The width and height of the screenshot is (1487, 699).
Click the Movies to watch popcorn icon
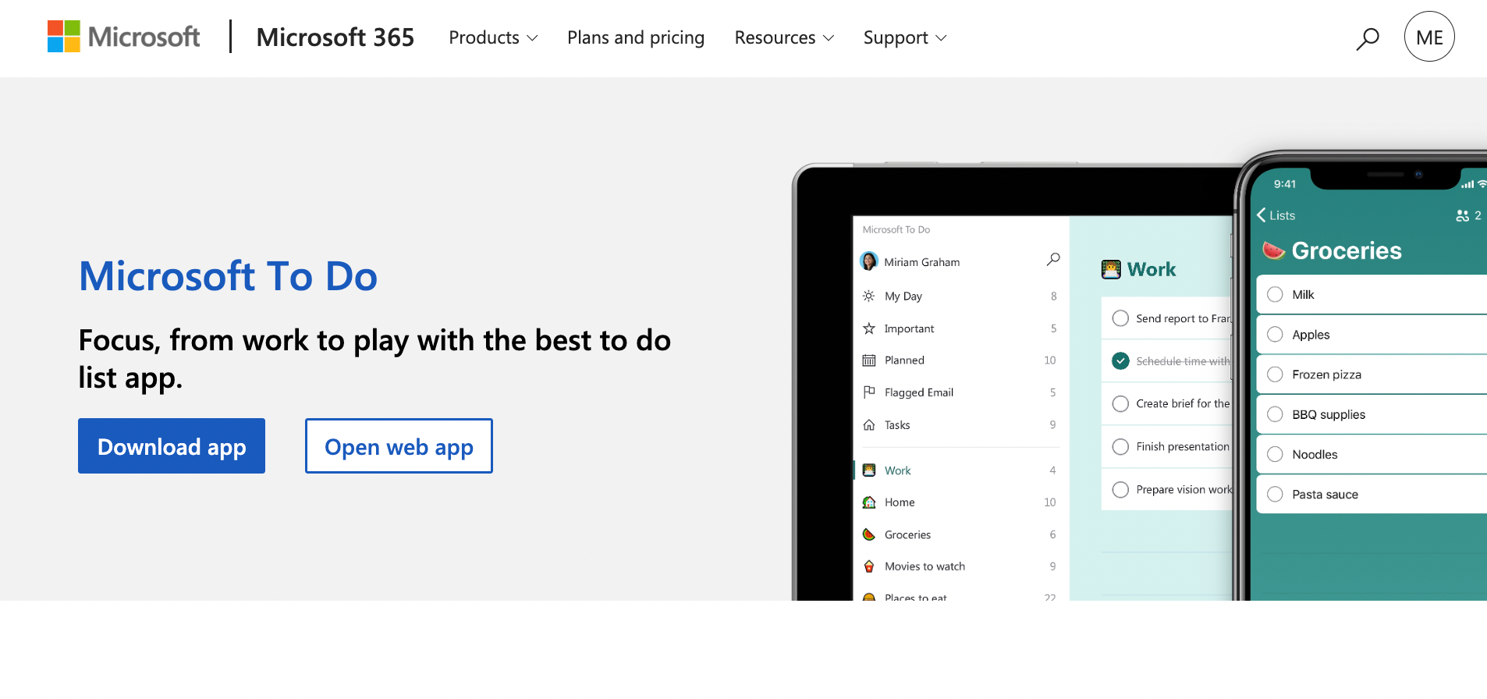tap(868, 566)
